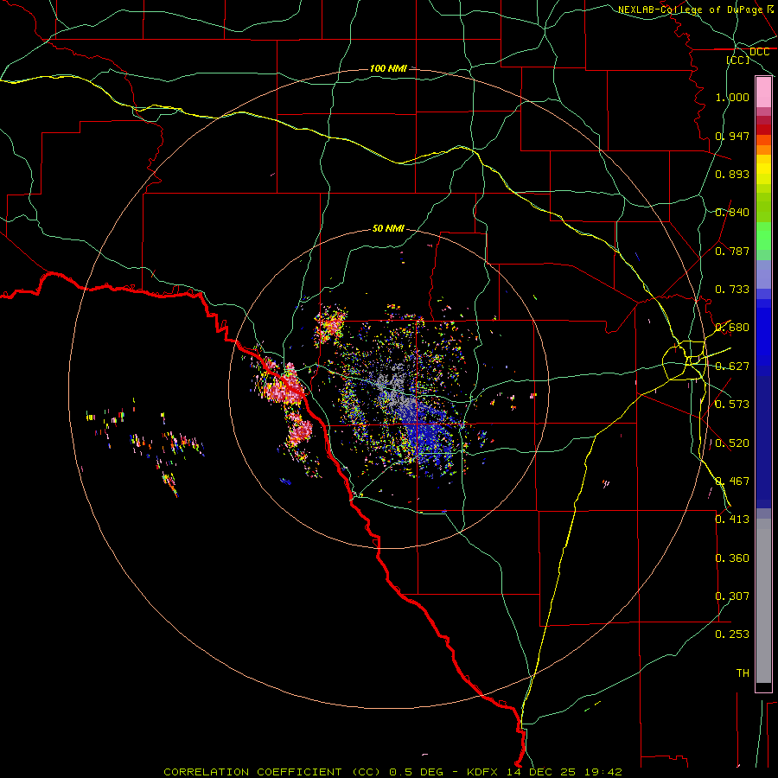Viewport: 778px width, 778px height.
Task: Click the 0.5 DEG elevation text
Action: click(x=416, y=772)
